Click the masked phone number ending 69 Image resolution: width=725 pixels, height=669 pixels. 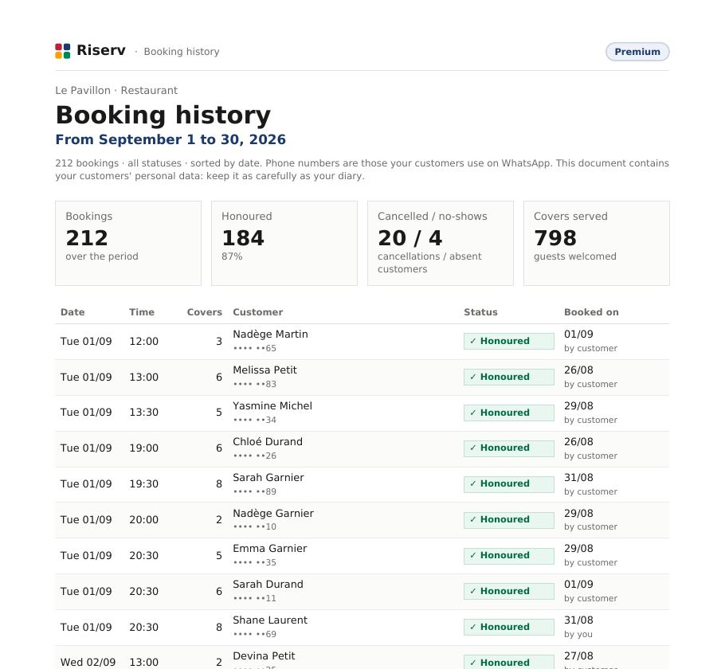coord(254,634)
